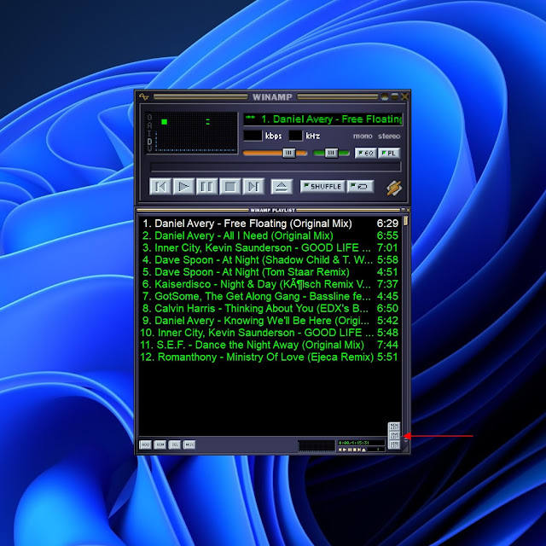Select track 4 At Night Shadow Child
This screenshot has width=546, height=546.
[x=270, y=260]
